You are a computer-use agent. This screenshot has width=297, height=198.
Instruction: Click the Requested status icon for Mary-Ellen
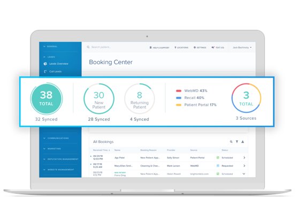click(218, 165)
